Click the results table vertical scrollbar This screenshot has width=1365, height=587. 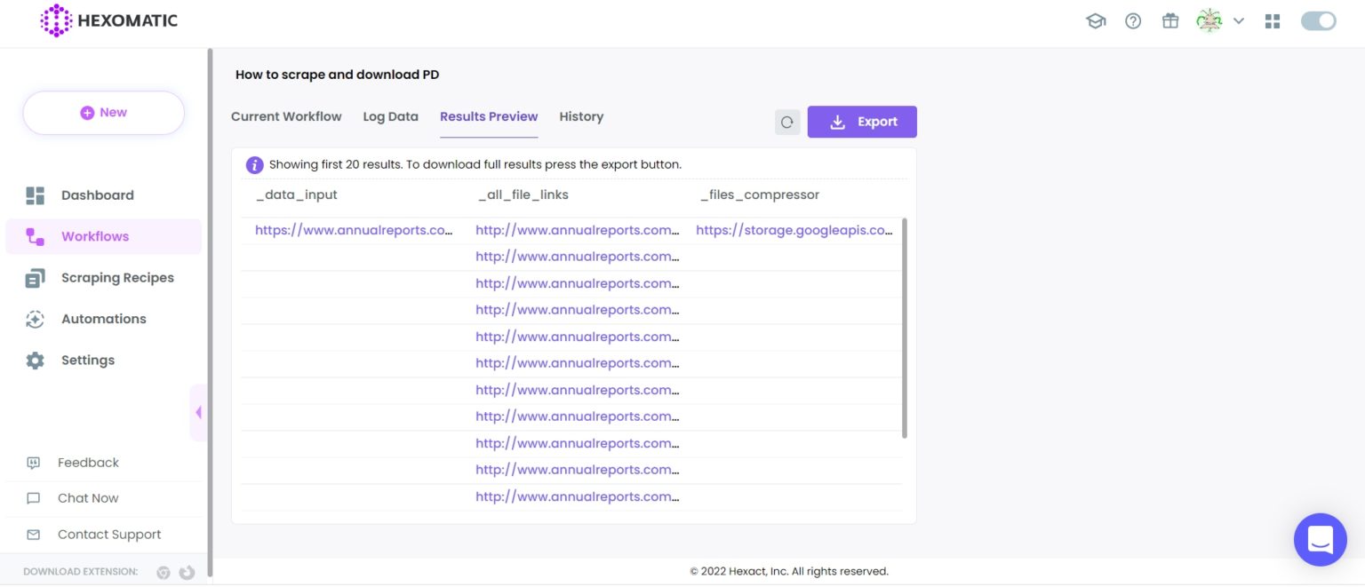pyautogui.click(x=905, y=329)
